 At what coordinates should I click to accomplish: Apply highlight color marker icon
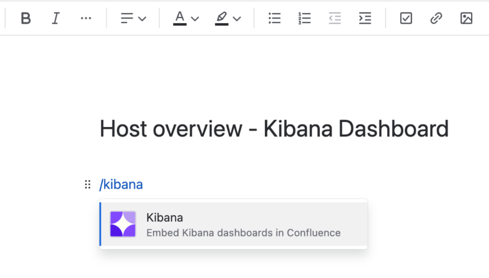click(x=221, y=19)
